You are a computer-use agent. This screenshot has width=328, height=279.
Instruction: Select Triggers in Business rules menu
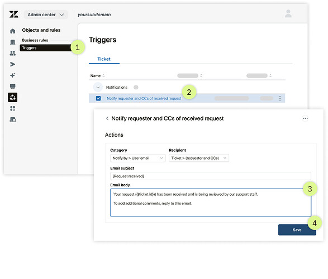pyautogui.click(x=46, y=48)
